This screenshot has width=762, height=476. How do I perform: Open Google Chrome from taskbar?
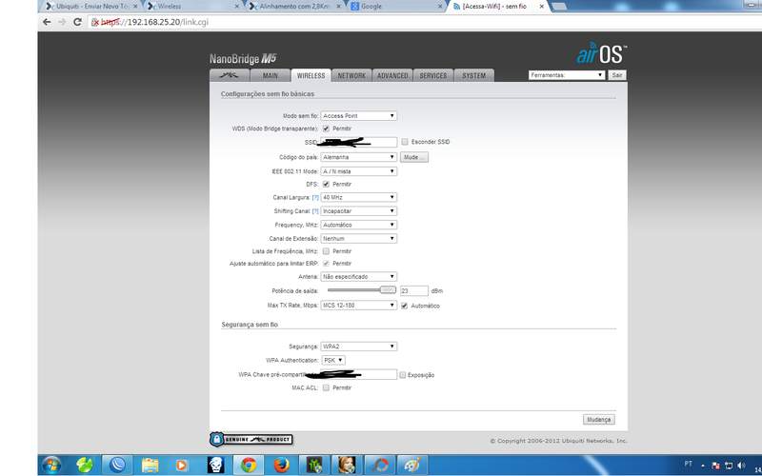(249, 466)
